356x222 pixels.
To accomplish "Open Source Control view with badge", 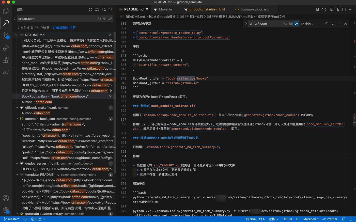I will 6,35.
